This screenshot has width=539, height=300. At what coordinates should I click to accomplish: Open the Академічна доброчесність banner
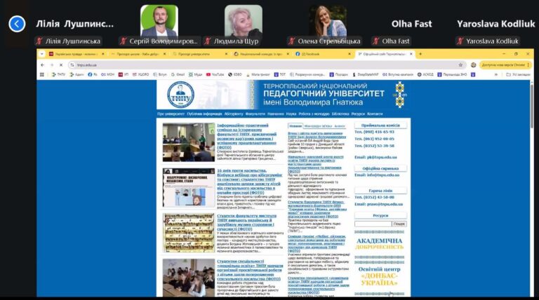click(380, 244)
